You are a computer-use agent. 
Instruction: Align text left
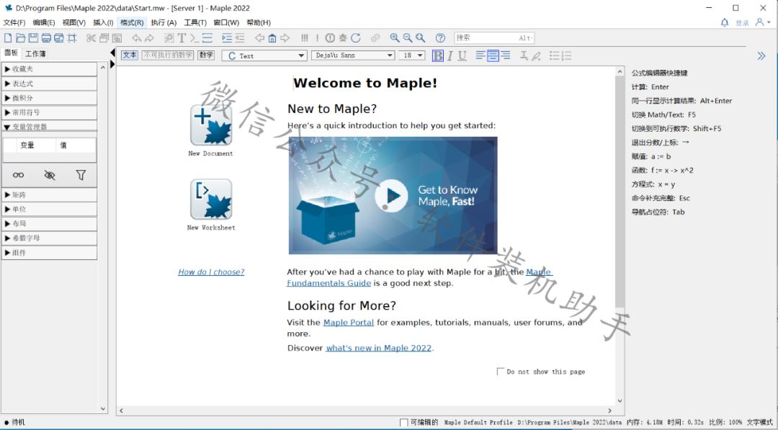pos(480,55)
